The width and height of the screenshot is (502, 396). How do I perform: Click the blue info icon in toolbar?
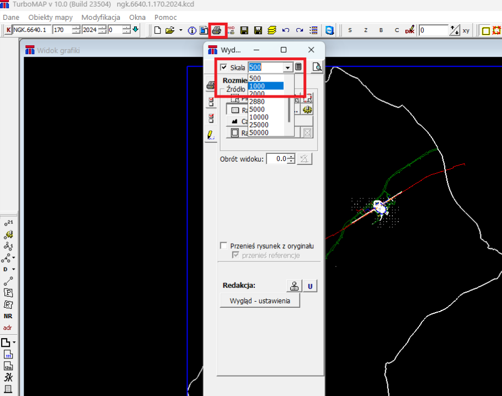(x=193, y=30)
